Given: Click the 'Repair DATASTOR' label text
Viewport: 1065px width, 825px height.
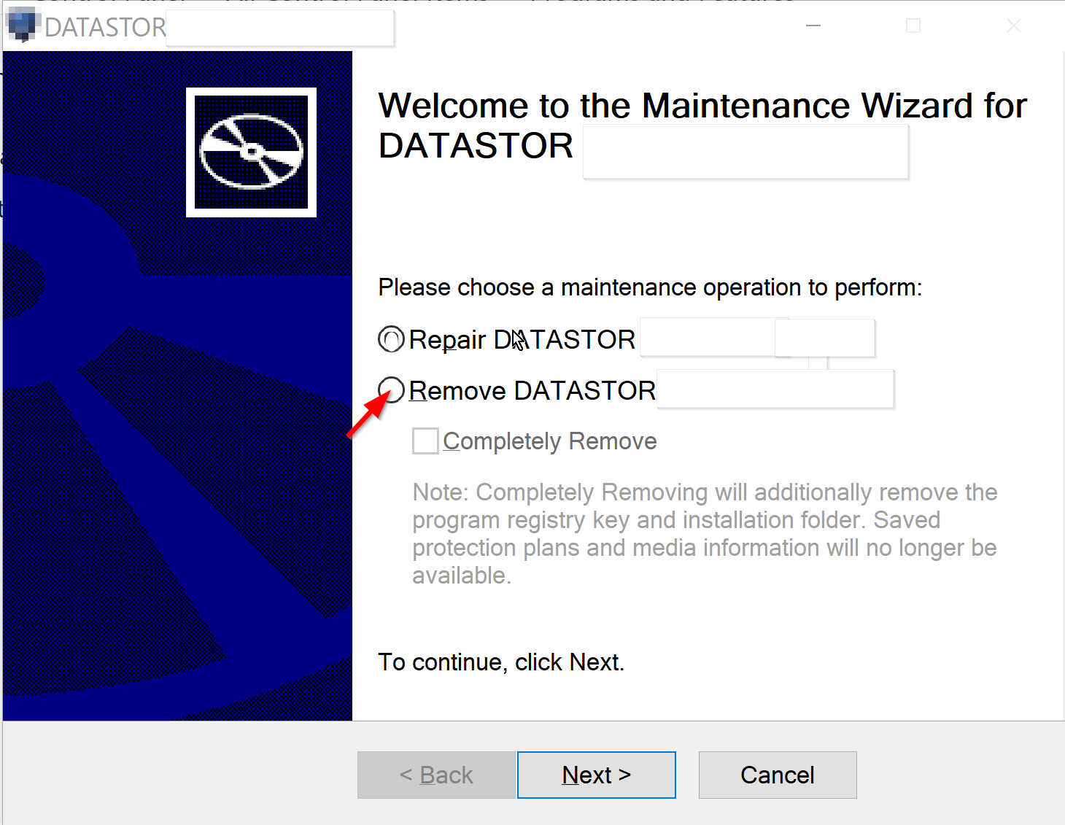Looking at the screenshot, I should coord(522,340).
